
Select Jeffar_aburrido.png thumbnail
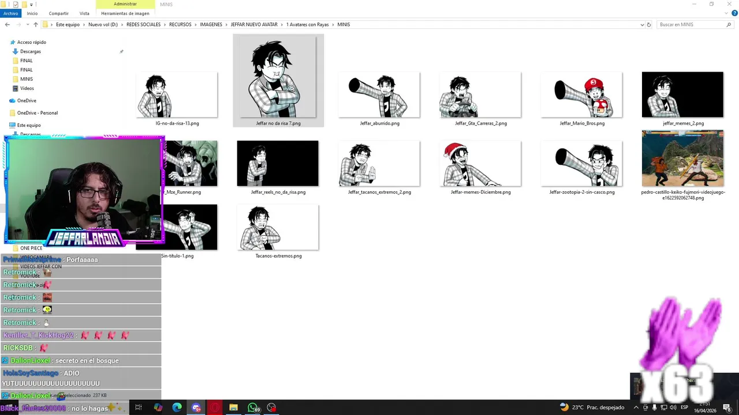pyautogui.click(x=379, y=95)
